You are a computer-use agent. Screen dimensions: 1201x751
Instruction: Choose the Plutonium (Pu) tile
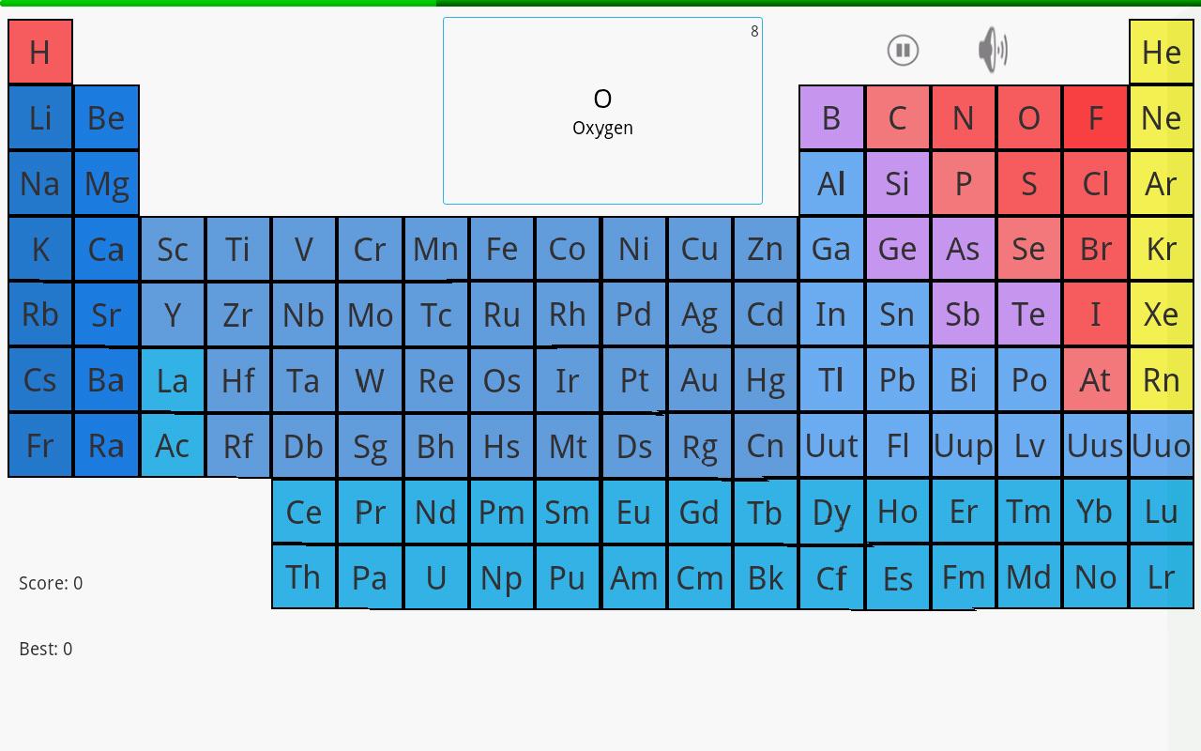point(568,577)
